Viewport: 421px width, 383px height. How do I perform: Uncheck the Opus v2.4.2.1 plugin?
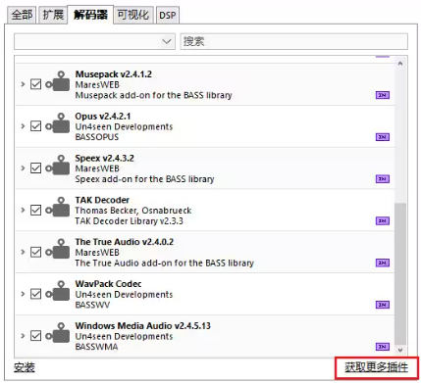(35, 126)
